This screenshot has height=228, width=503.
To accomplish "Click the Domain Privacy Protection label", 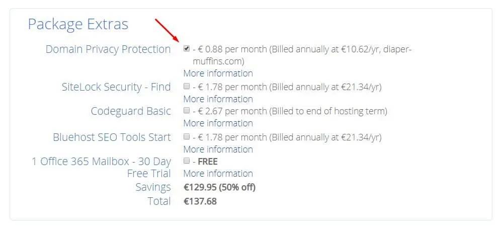I will pyautogui.click(x=108, y=49).
